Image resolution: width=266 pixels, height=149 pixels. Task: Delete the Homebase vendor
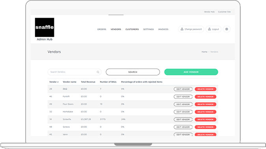[x=205, y=112]
